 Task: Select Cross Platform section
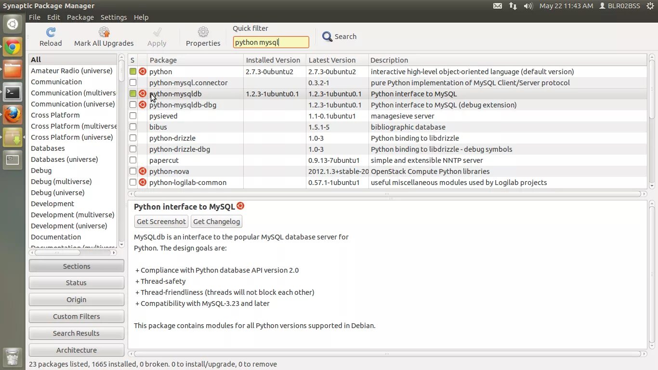click(x=55, y=115)
